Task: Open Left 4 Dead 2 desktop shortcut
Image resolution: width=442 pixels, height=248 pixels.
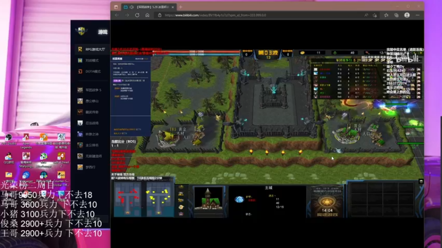Action: 61,160
